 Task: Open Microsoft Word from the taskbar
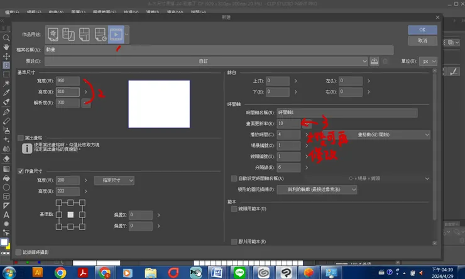tap(217, 273)
